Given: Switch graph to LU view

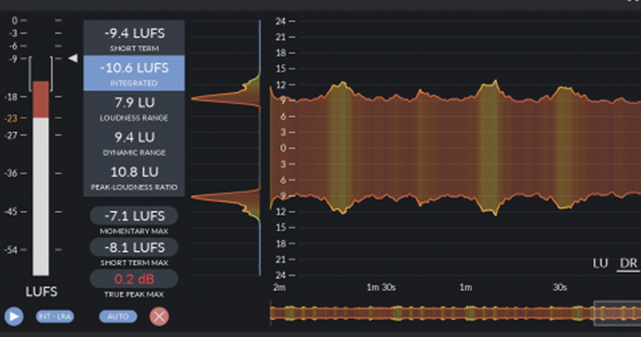Looking at the screenshot, I should [600, 263].
